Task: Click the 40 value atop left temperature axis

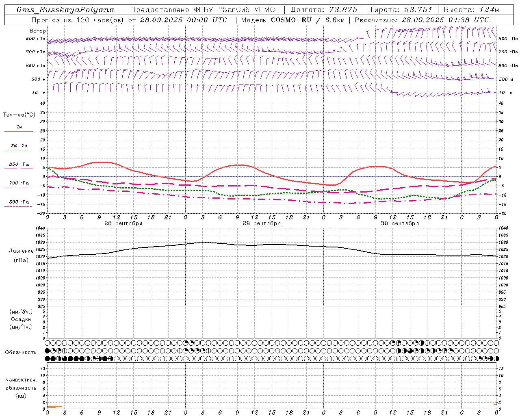Action: (x=43, y=103)
